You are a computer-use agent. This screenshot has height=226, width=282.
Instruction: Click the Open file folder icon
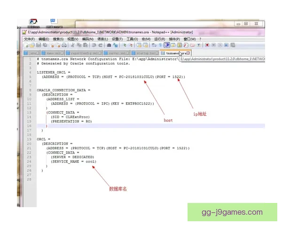(32, 45)
